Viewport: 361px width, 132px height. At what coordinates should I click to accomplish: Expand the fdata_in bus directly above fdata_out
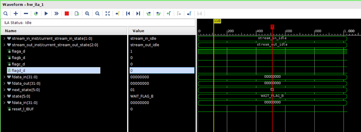4,77
